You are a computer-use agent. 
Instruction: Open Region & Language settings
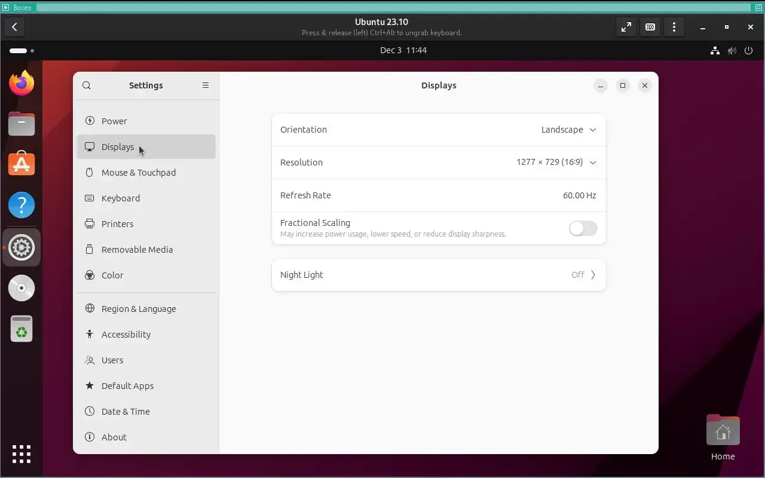(146, 308)
